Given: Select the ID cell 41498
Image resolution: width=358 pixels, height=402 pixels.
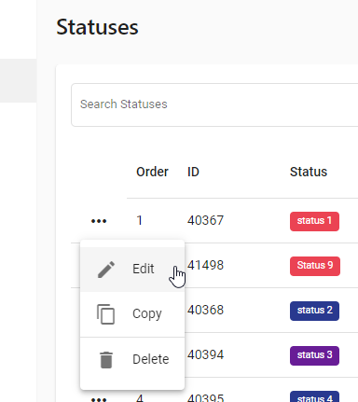Looking at the screenshot, I should (205, 265).
